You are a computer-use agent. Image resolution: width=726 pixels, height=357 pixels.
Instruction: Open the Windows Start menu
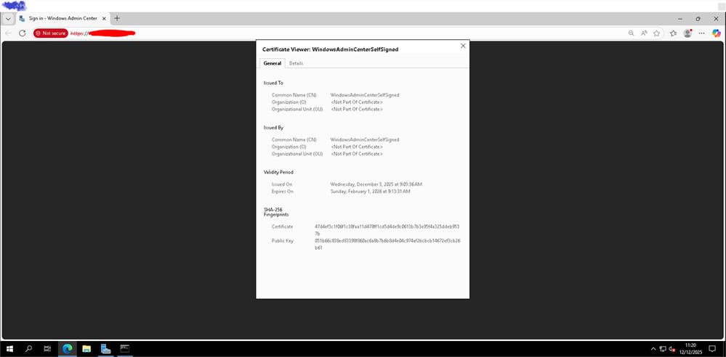click(9, 349)
